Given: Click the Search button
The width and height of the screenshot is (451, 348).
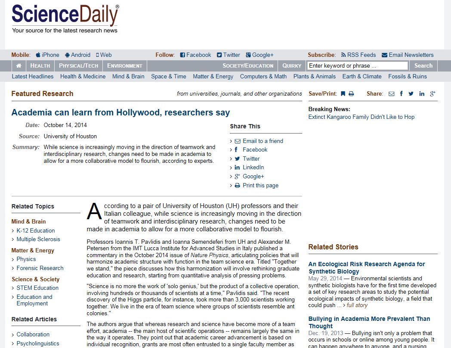Looking at the screenshot, I should [x=423, y=65].
